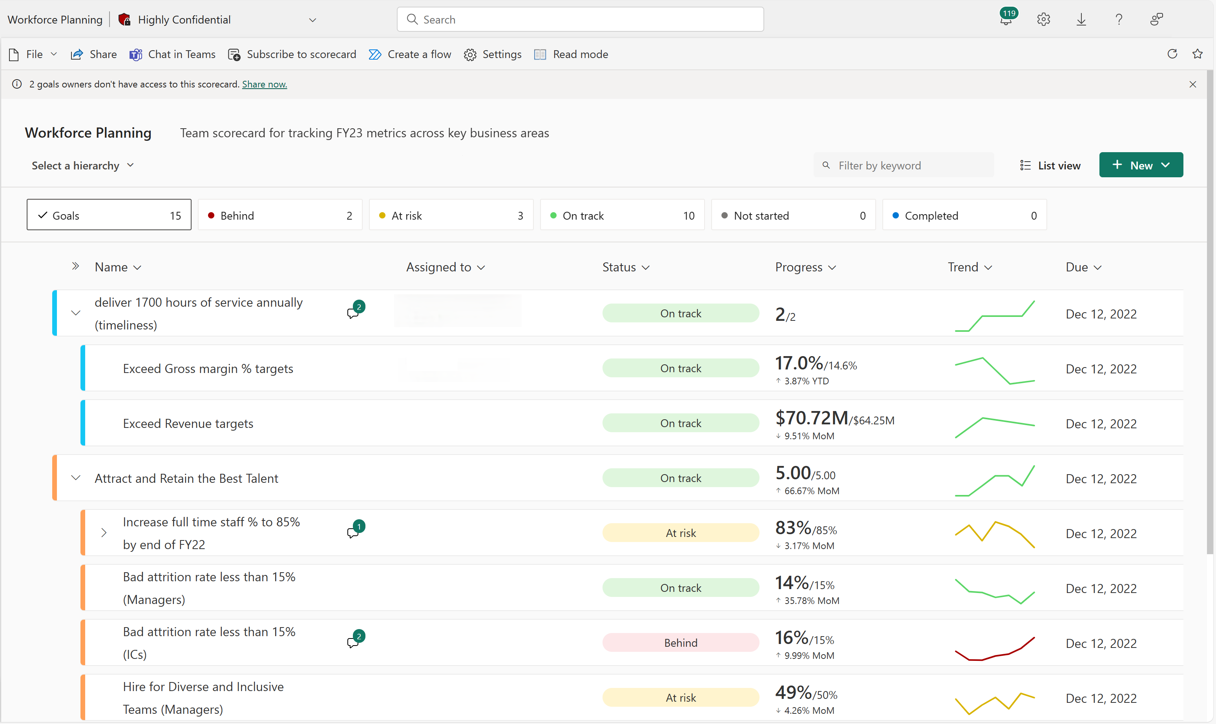
Task: Open the List view menu
Action: click(1049, 165)
